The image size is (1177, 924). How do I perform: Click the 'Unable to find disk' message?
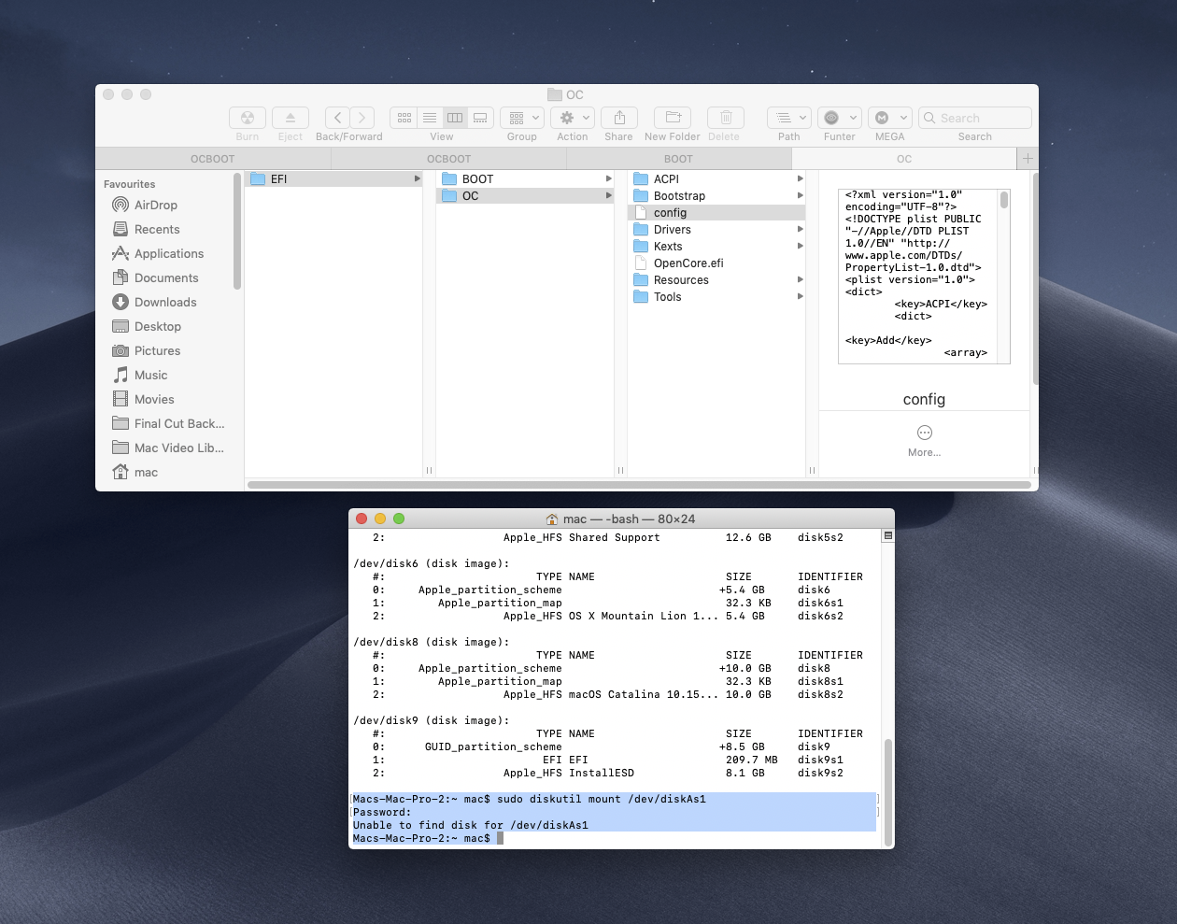pyautogui.click(x=471, y=825)
